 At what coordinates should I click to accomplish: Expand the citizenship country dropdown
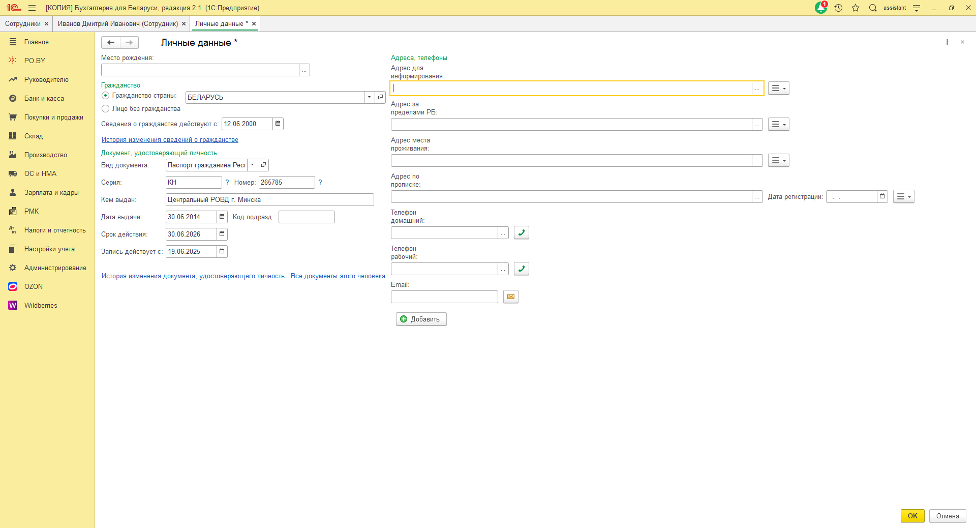click(369, 97)
